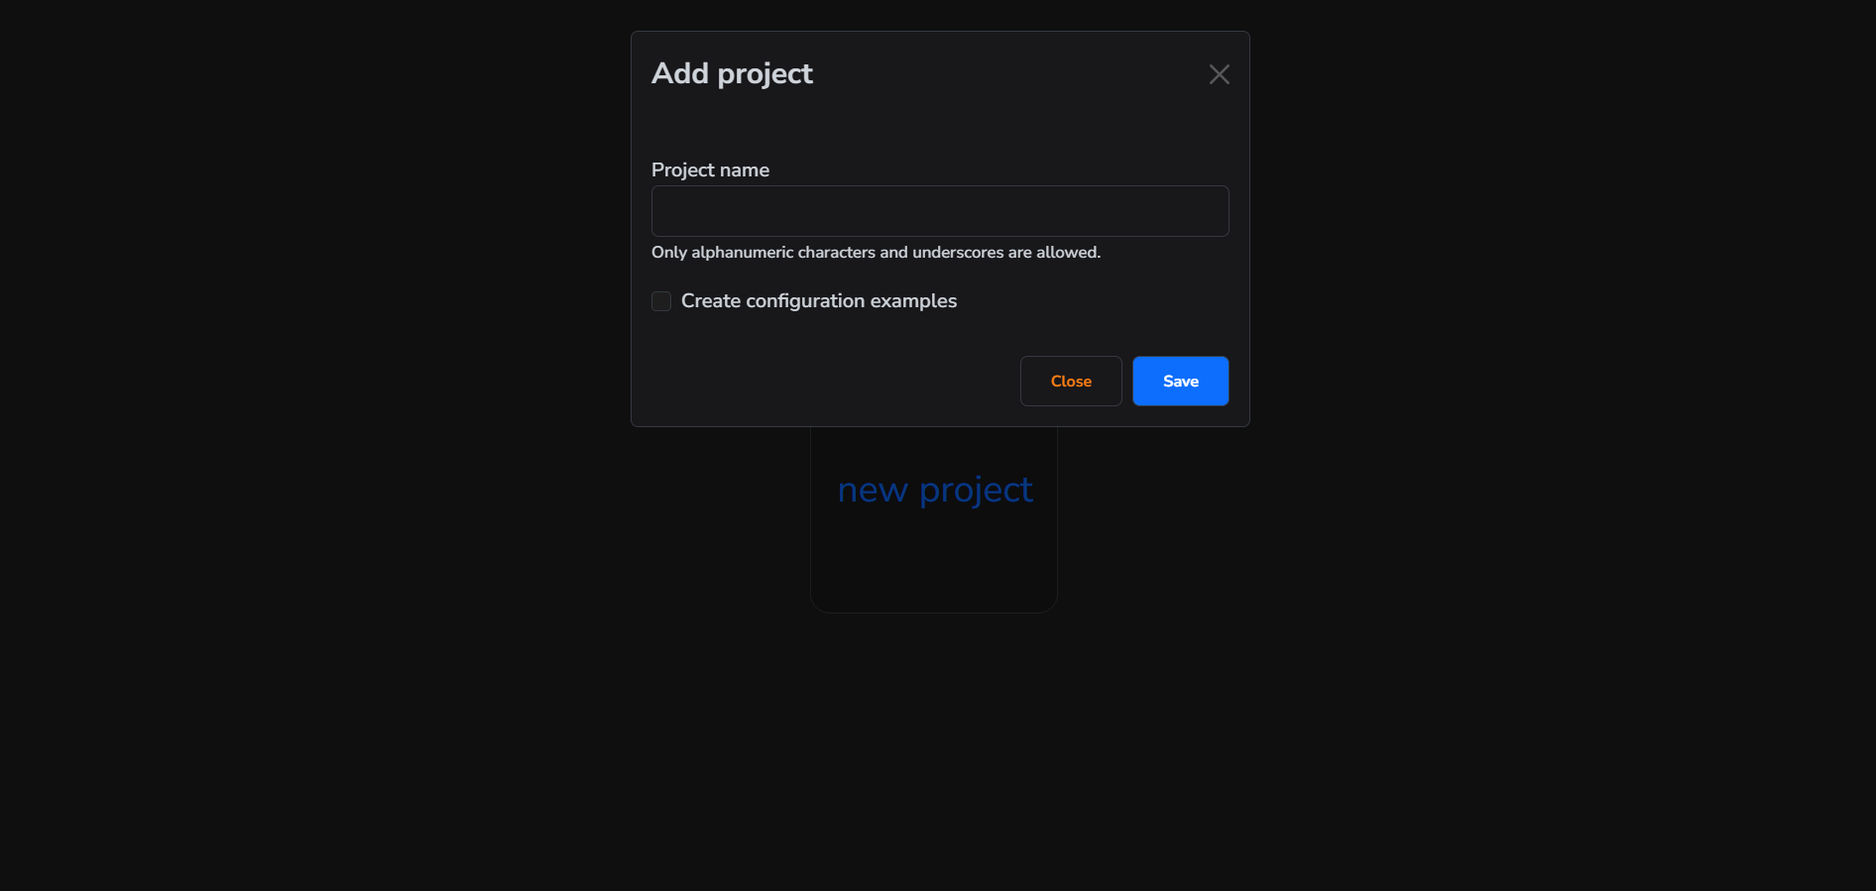Screen dimensions: 1876x891
Task: Dismiss dialog using Close
Action: click(1070, 381)
